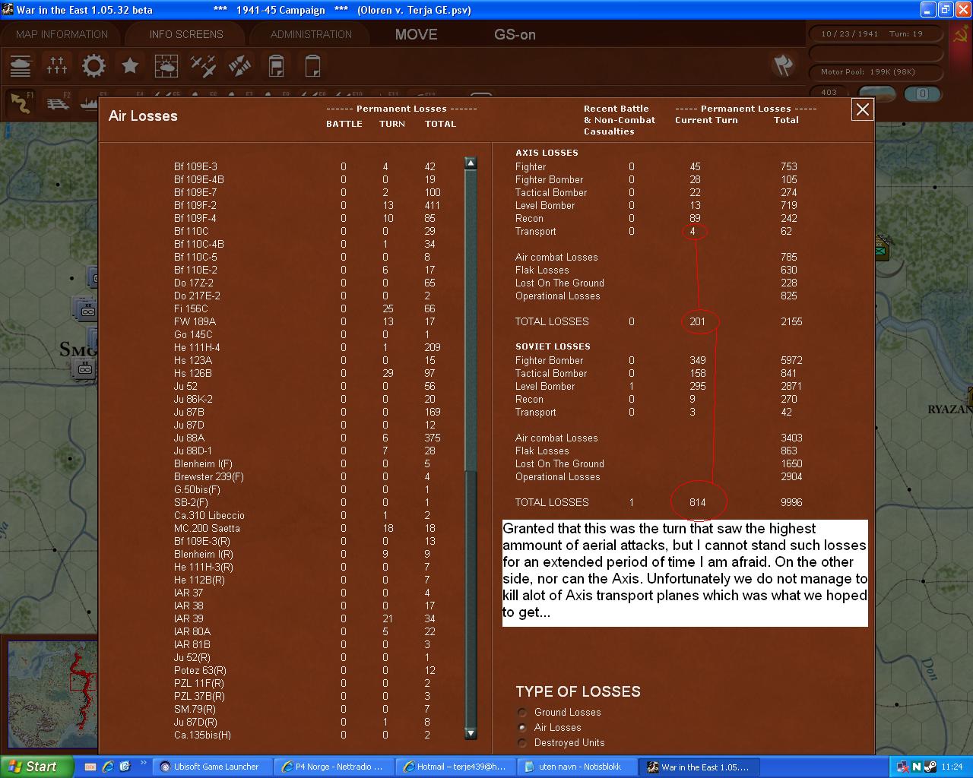The height and width of the screenshot is (778, 973).
Task: Click the language N indicator in tray
Action: (x=917, y=767)
